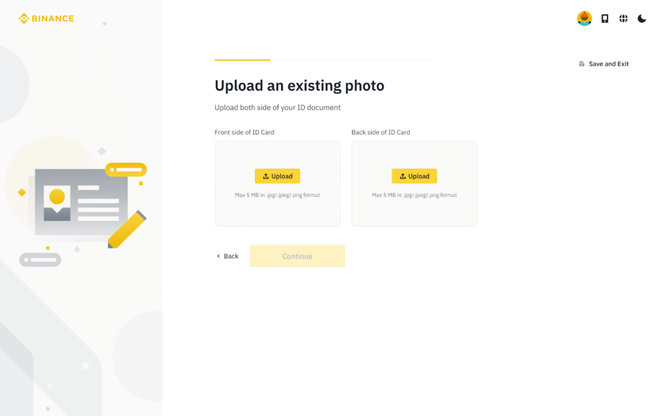666x416 pixels.
Task: Upload the front side of your ID card
Action: coord(277,175)
